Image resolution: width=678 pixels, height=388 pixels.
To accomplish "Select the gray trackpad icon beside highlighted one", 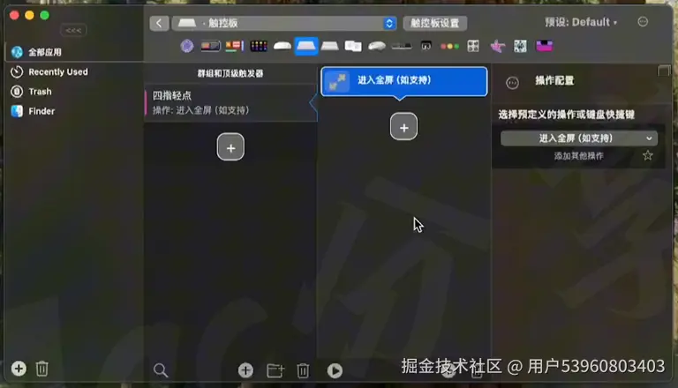I will (329, 46).
